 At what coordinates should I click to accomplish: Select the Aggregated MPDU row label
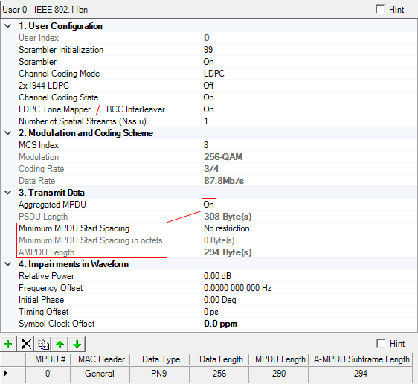(x=52, y=205)
